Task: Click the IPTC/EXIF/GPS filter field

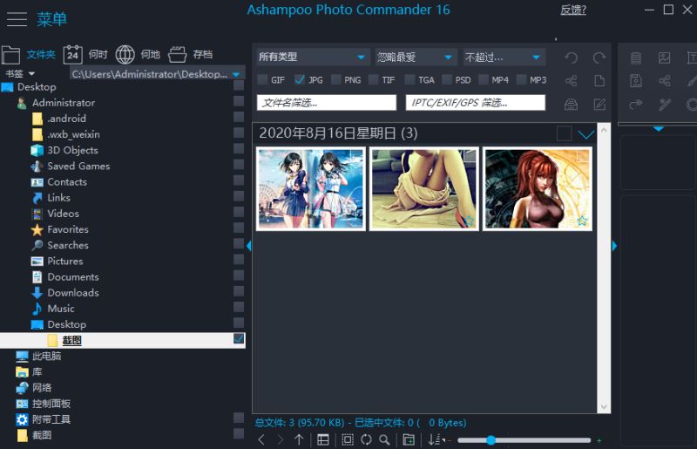Action: (475, 103)
